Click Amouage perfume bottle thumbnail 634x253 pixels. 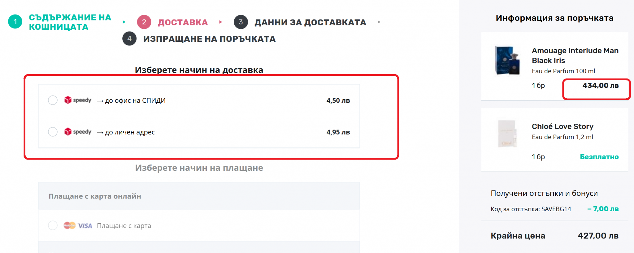click(x=507, y=60)
